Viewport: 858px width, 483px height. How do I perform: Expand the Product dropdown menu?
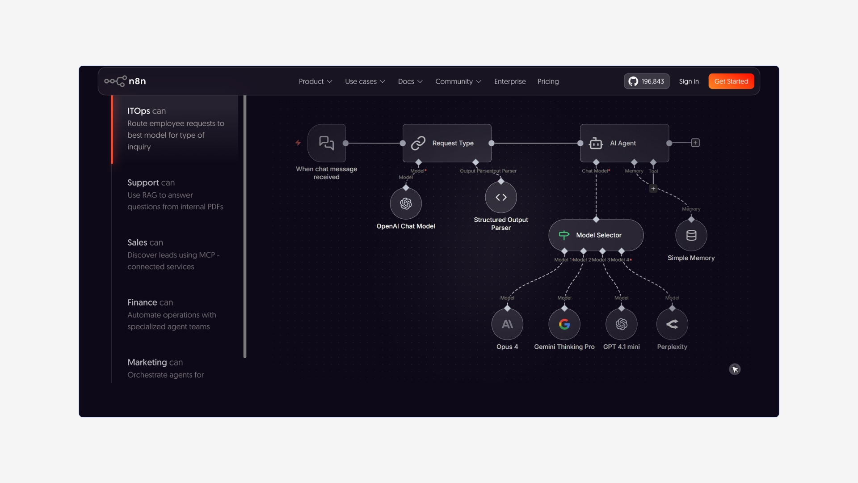point(315,81)
